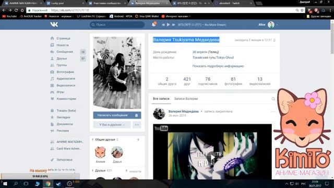Open profile actions three-dot button

pos(137,125)
